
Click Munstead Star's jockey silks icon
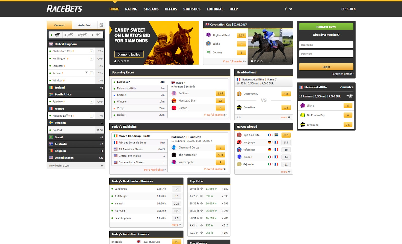(173, 101)
